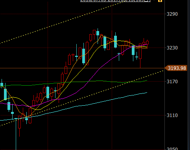This screenshot has height=150, width=190.
Task: Click the 3170 price axis label
Action: pyautogui.click(x=172, y=82)
